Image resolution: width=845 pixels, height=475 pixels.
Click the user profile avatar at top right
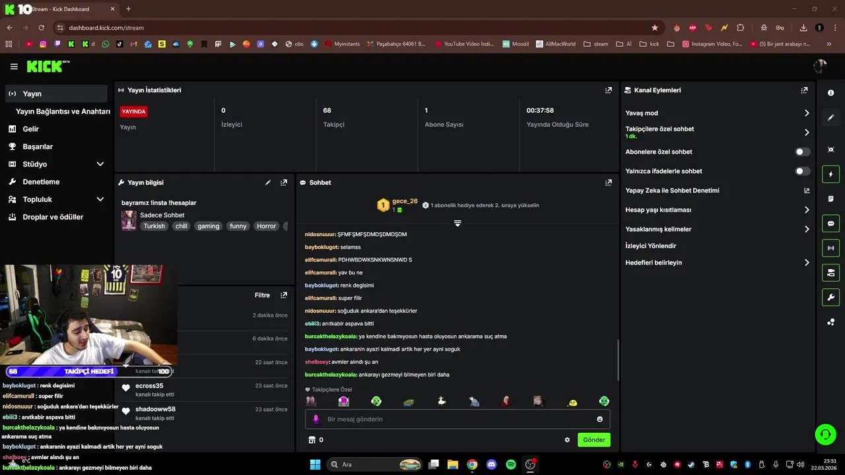(x=821, y=66)
